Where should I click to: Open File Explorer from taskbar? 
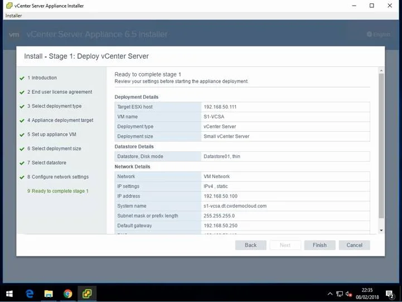49,294
